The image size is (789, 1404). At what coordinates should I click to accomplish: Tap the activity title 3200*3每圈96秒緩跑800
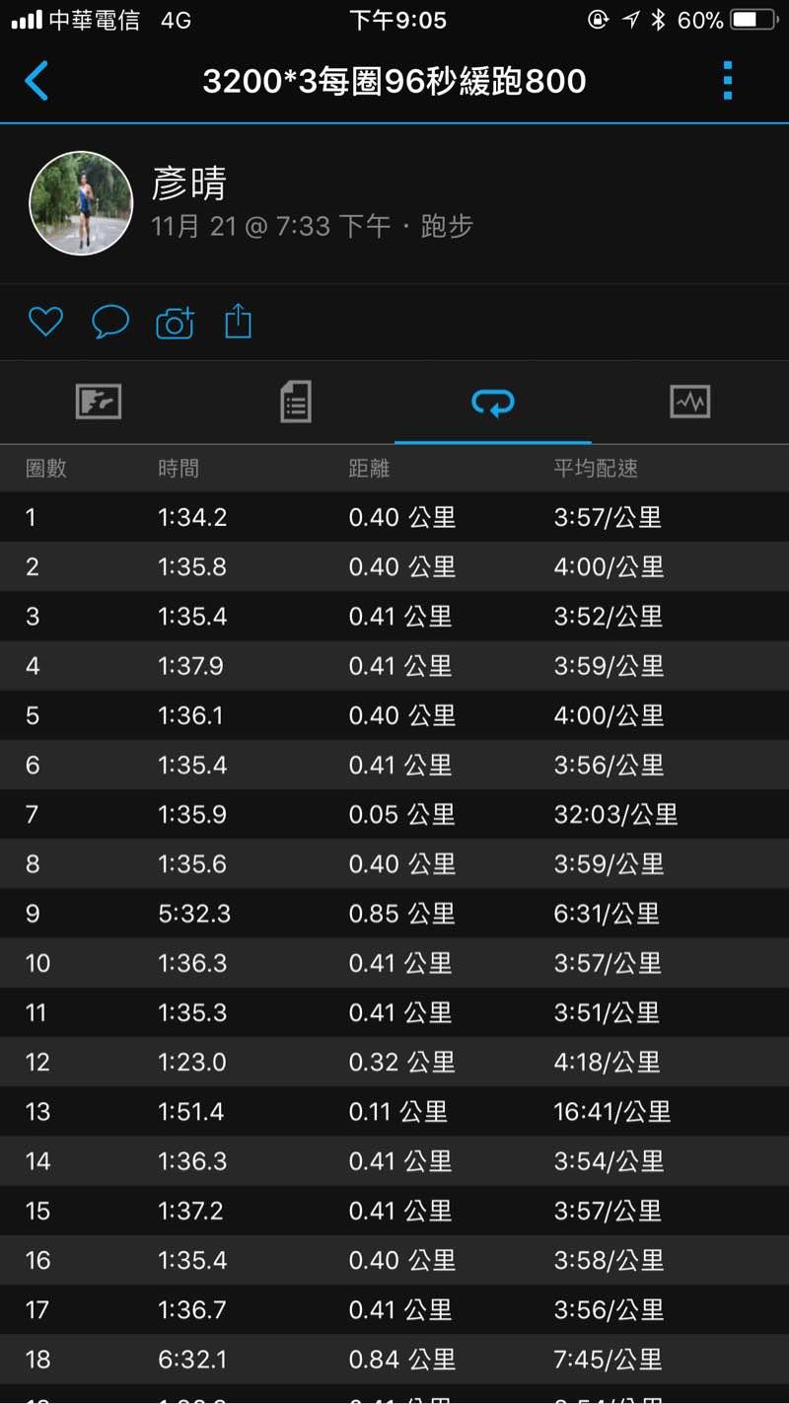pyautogui.click(x=394, y=81)
